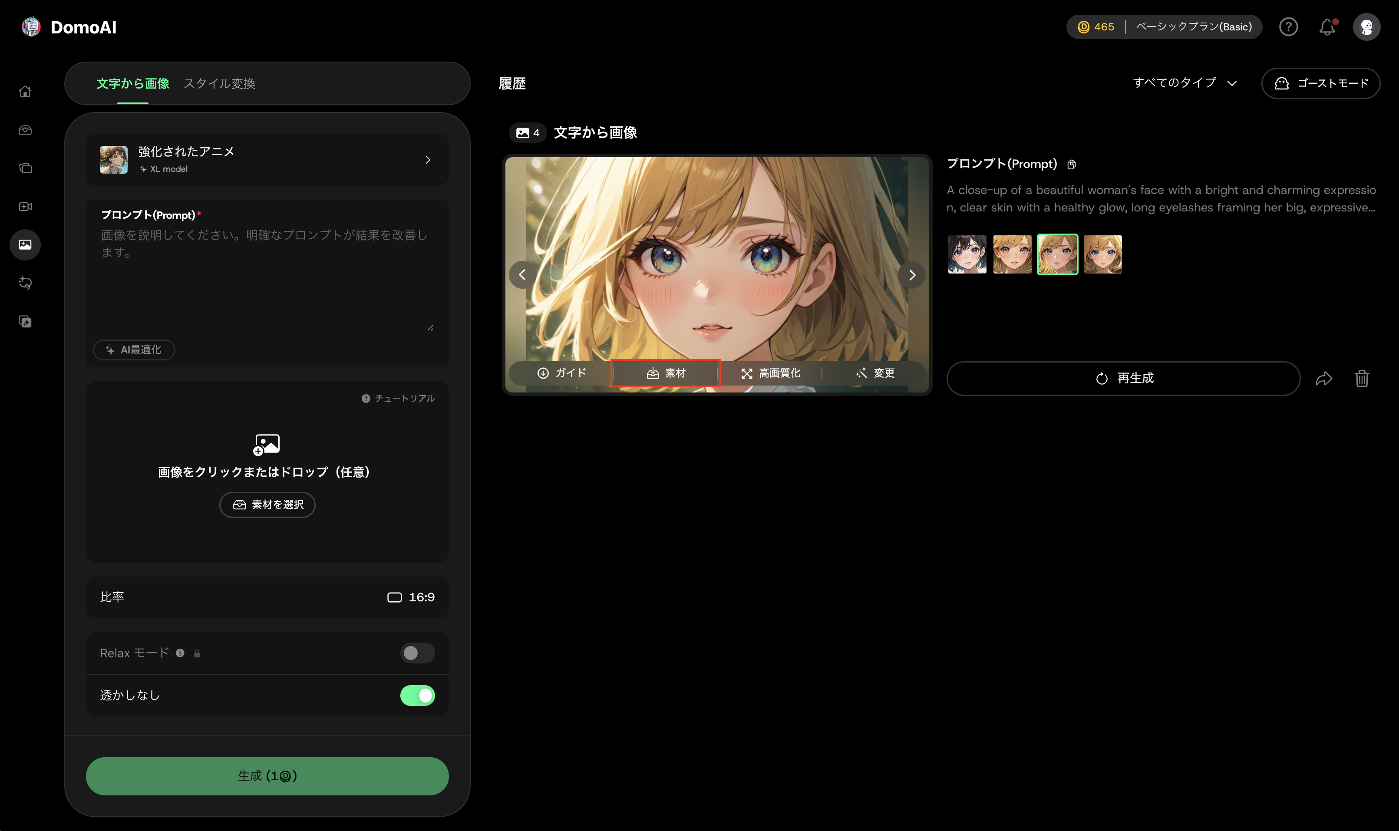Select the black-haired girl thumbnail
The image size is (1399, 831).
tap(967, 254)
